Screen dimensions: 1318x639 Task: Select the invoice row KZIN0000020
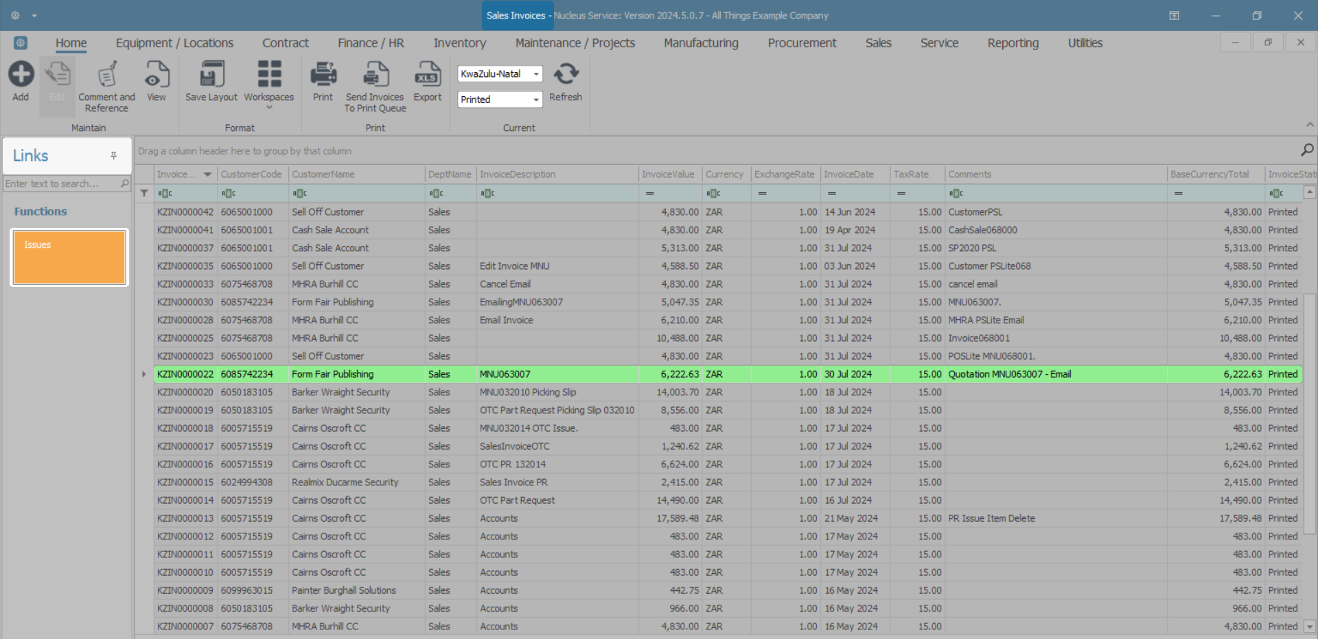(x=185, y=393)
